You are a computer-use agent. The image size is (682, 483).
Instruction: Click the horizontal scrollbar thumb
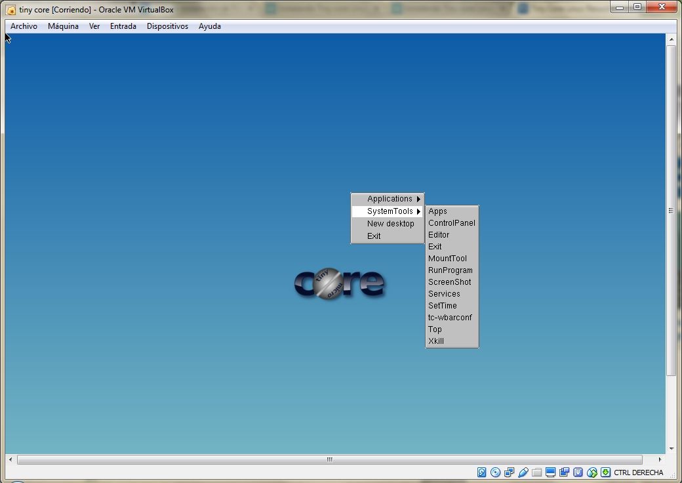pos(329,460)
